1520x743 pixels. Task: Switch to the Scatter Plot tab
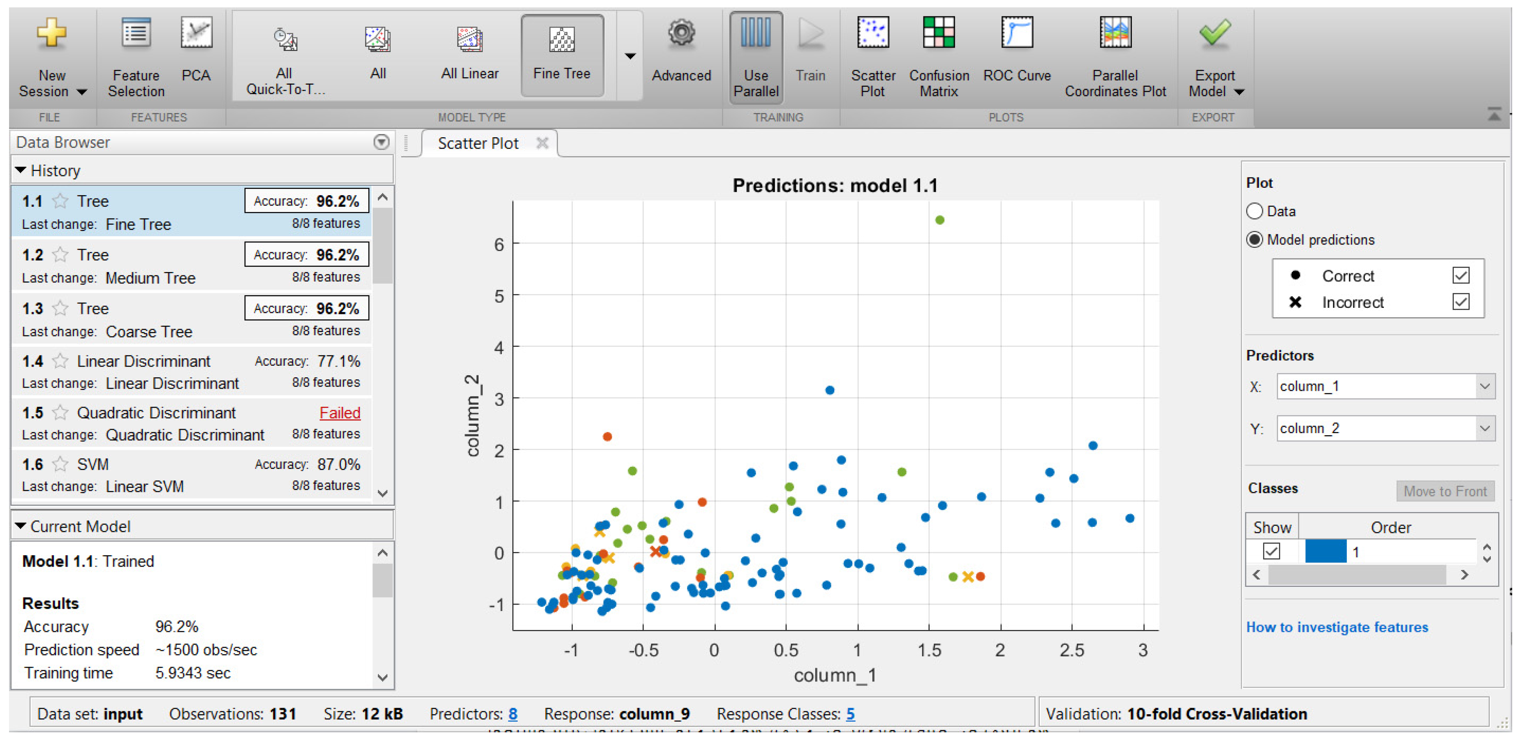(x=478, y=143)
